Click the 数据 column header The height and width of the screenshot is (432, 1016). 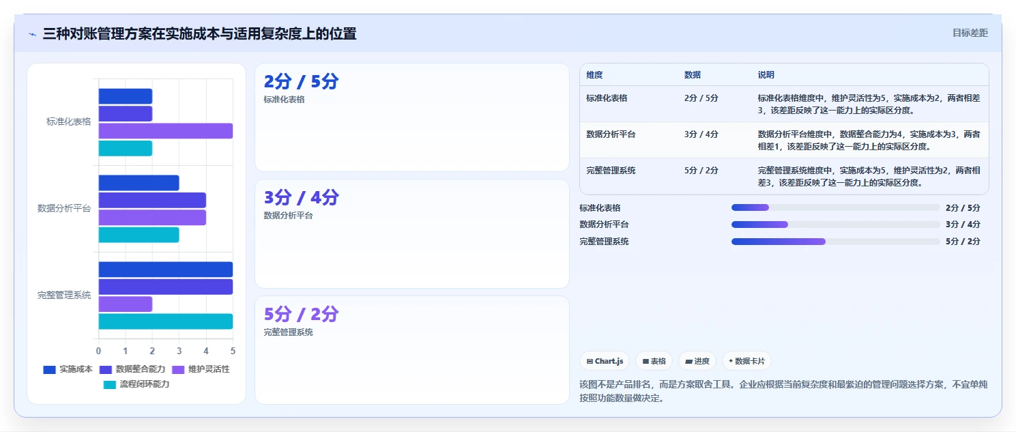693,75
